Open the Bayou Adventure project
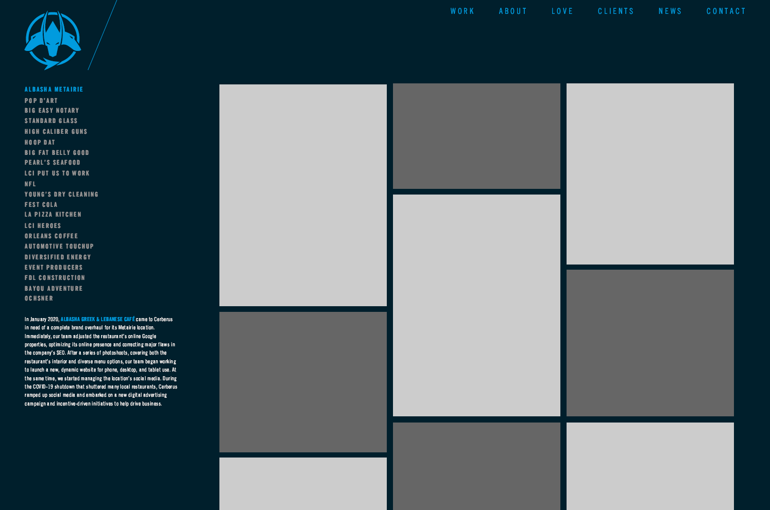770x510 pixels. (x=54, y=289)
